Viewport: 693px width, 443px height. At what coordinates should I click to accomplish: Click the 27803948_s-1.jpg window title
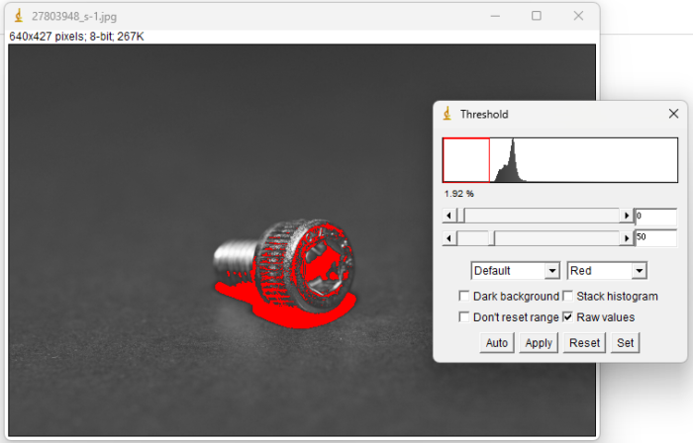[x=74, y=17]
